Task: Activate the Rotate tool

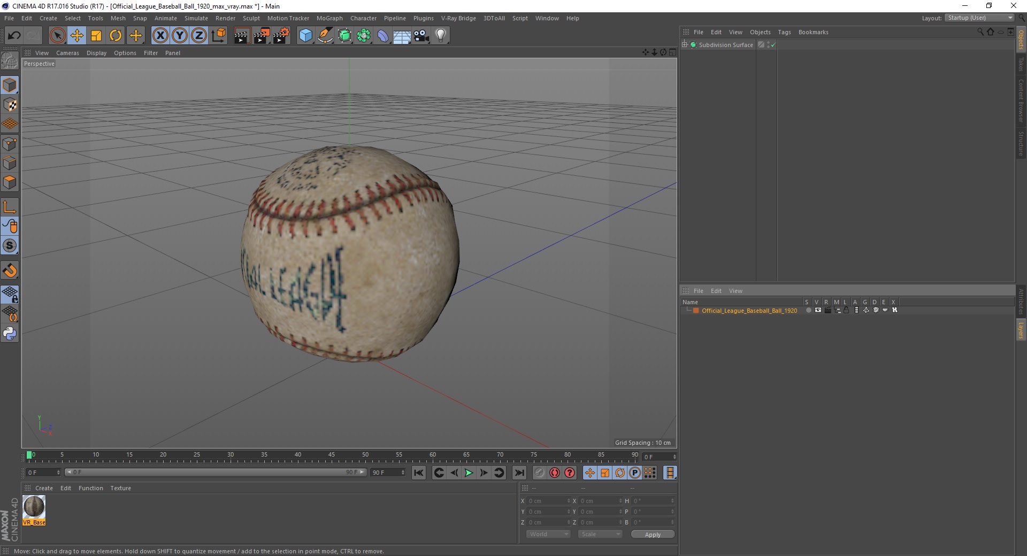Action: pyautogui.click(x=116, y=36)
